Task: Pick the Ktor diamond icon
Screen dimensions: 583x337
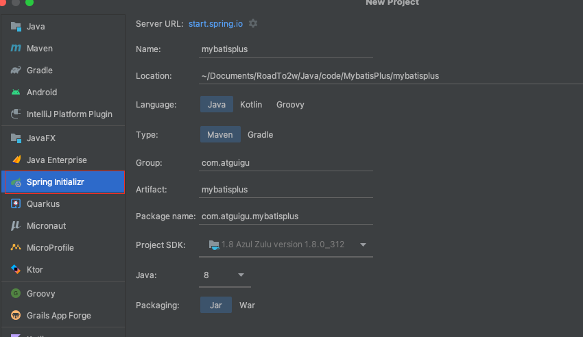Action: coord(16,269)
